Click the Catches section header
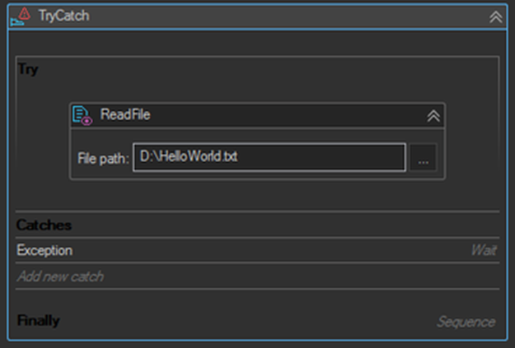The height and width of the screenshot is (348, 515). (44, 225)
